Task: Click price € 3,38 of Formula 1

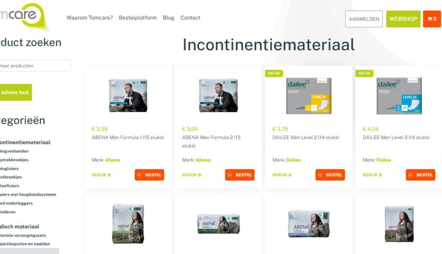Action: 100,129
